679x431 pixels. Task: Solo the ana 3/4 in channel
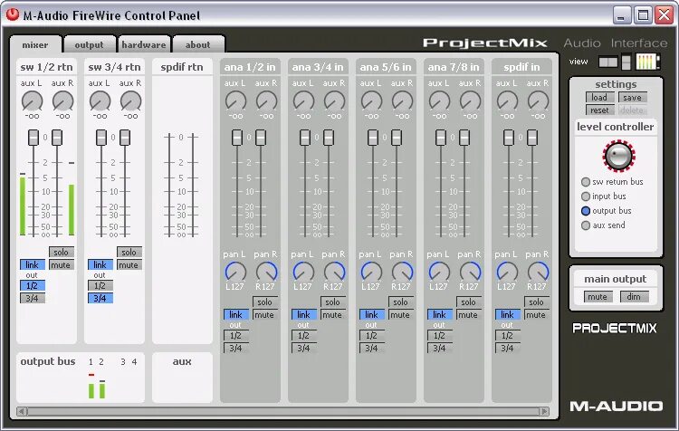coord(333,302)
